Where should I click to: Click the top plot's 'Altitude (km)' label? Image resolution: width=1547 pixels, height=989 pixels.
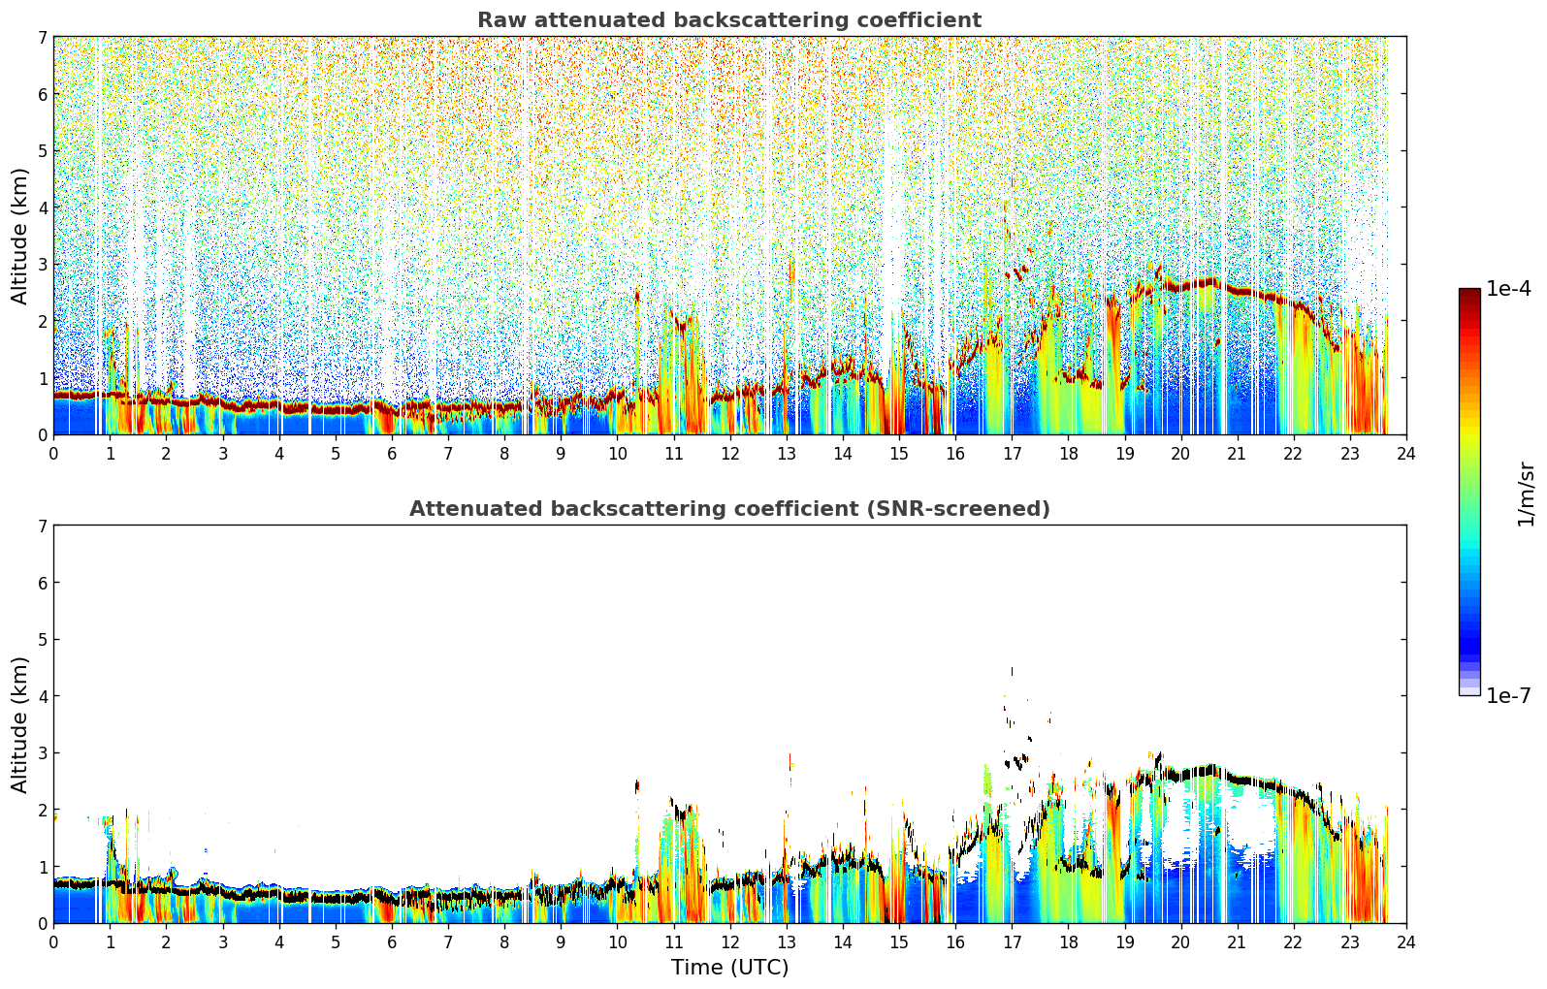click(x=20, y=236)
